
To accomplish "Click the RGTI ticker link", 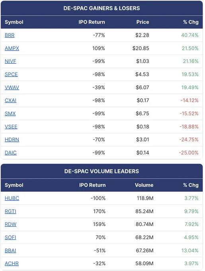I will [x=10, y=211].
